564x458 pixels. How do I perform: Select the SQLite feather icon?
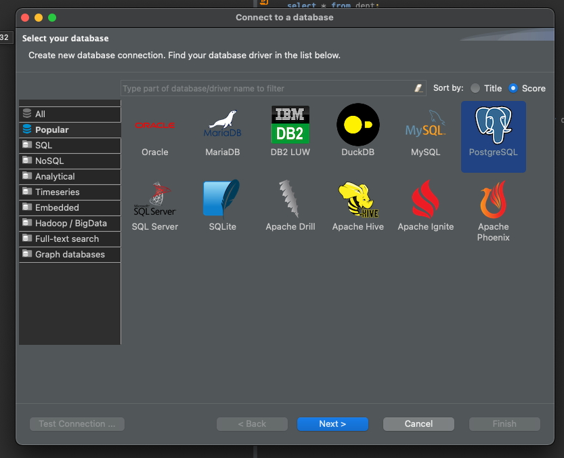tap(221, 199)
